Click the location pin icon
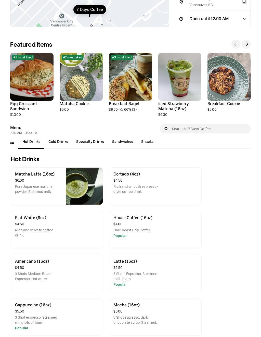The width and height of the screenshot is (261, 337). pyautogui.click(x=181, y=2)
